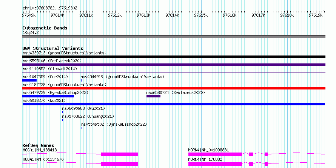Click the 10q24.2 band label
The image size is (336, 168).
31,33
